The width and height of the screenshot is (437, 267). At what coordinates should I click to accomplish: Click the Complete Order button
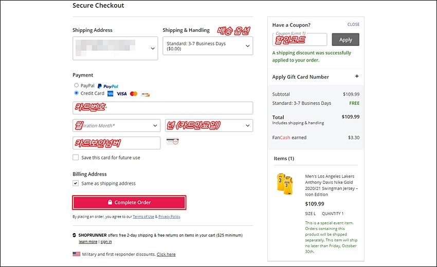[x=129, y=202]
